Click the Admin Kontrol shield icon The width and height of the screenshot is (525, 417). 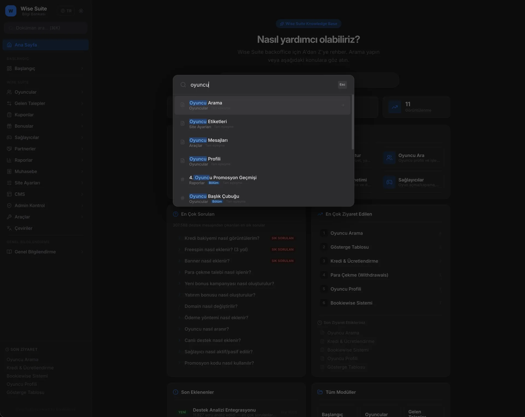[9, 206]
